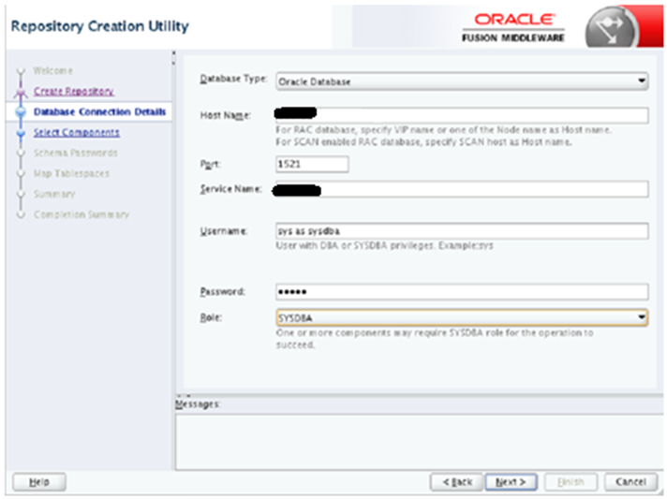Image resolution: width=667 pixels, height=499 pixels.
Task: Click into the Service Name input field
Action: [462, 189]
